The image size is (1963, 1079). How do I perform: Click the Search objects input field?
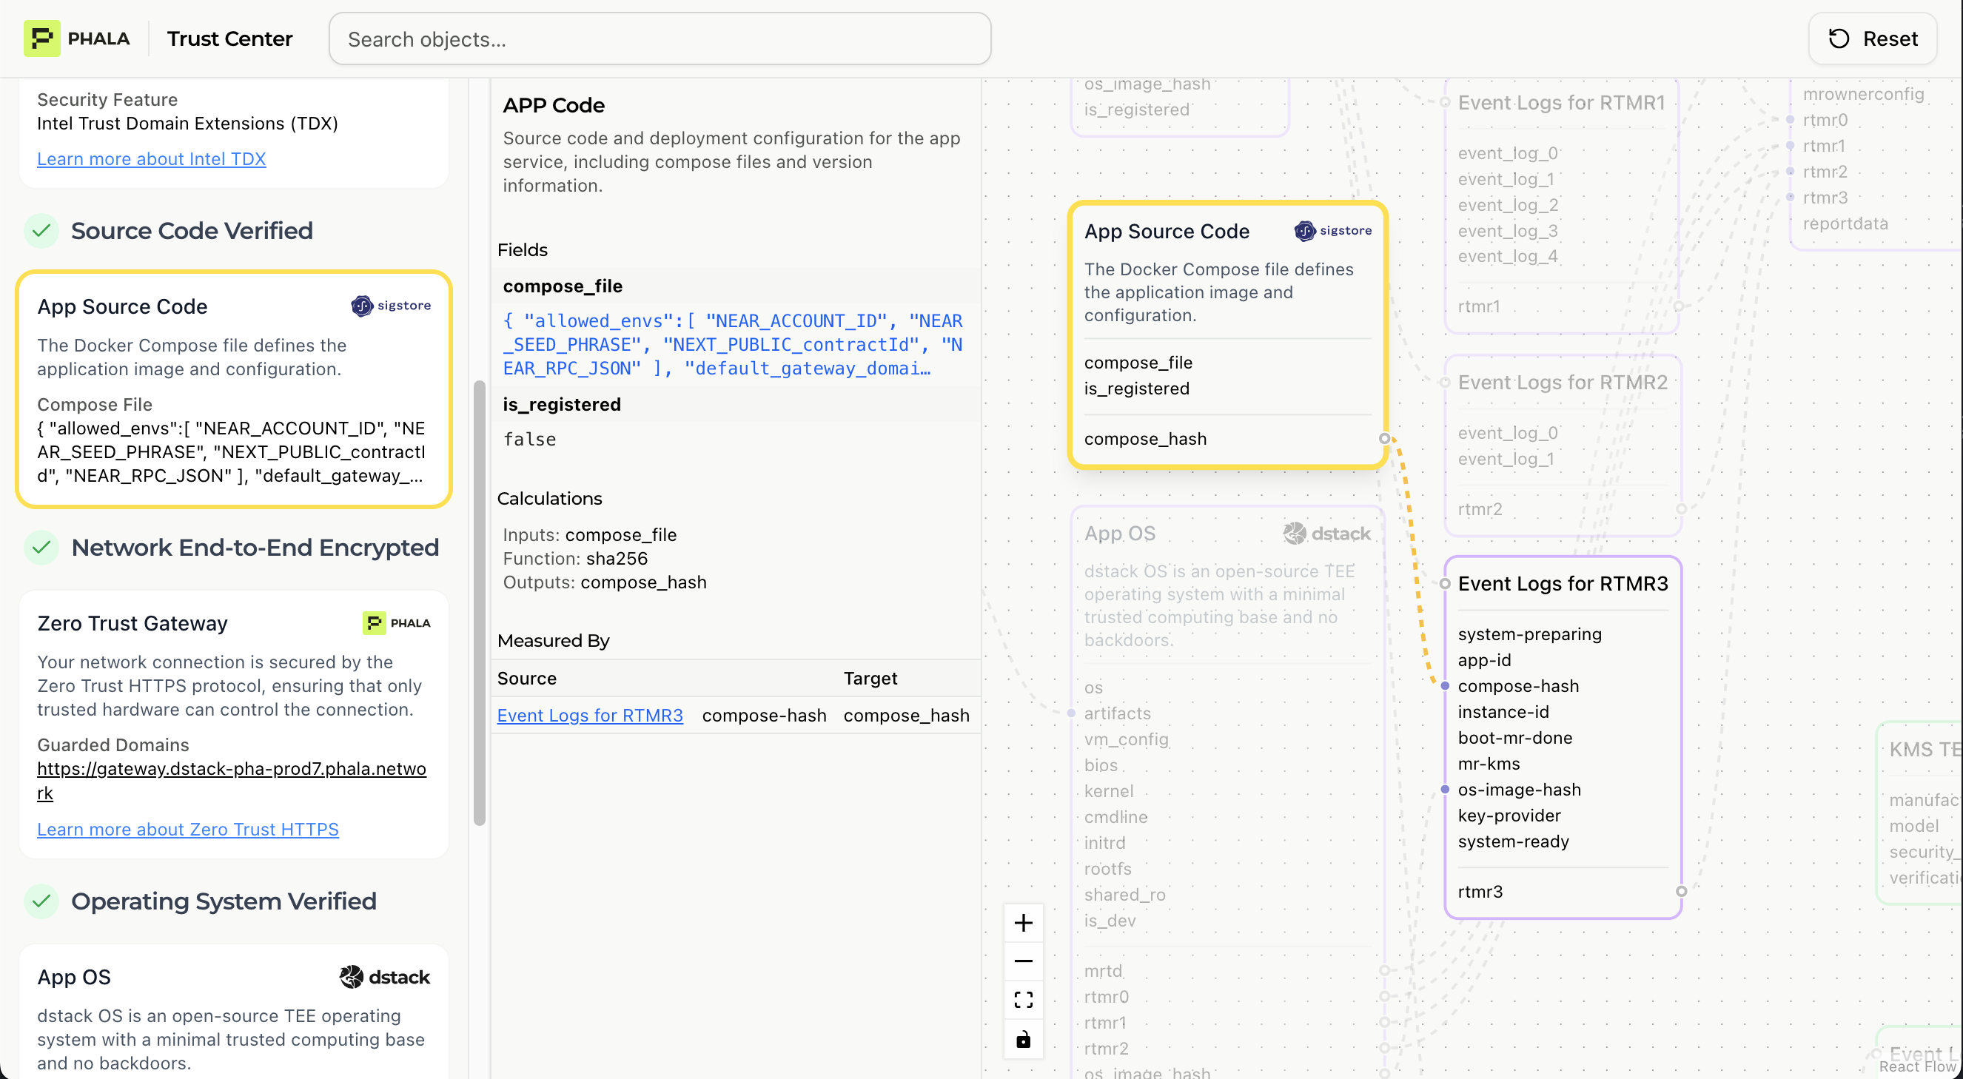click(x=660, y=39)
